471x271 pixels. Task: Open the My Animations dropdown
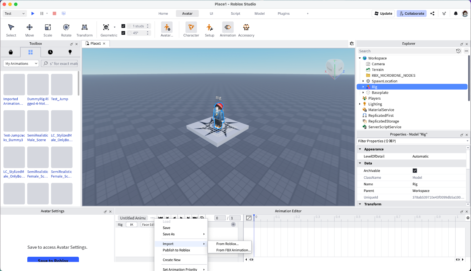pyautogui.click(x=21, y=63)
